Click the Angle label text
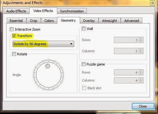 click(17, 75)
